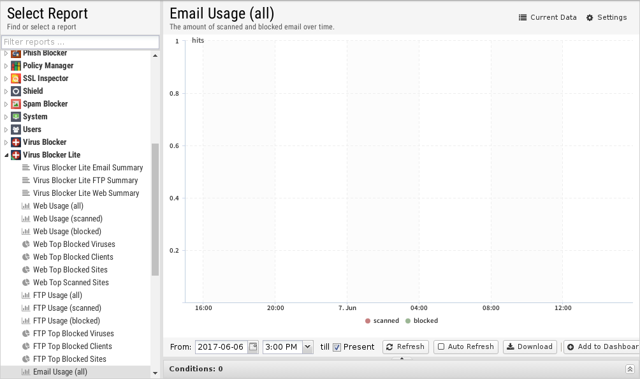
Task: Open the Web Usage (scanned) report
Action: (x=68, y=219)
